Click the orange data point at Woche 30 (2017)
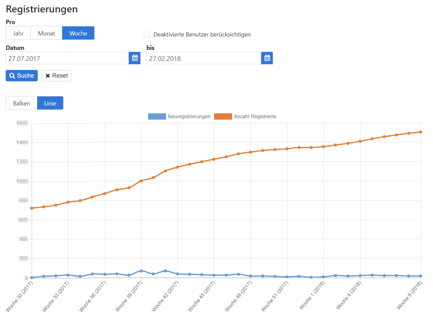This screenshot has height=325, width=433. point(32,208)
